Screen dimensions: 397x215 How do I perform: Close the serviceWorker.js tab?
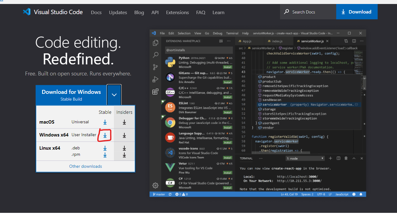tap(327, 41)
